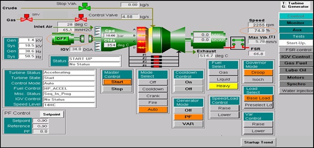314x148 pixels.
Task: Click the green generator graphic
Action: click(x=209, y=38)
